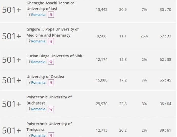Click Romania under Lucian Blaga University
Screen dimensions: 177x137
coord(38,62)
